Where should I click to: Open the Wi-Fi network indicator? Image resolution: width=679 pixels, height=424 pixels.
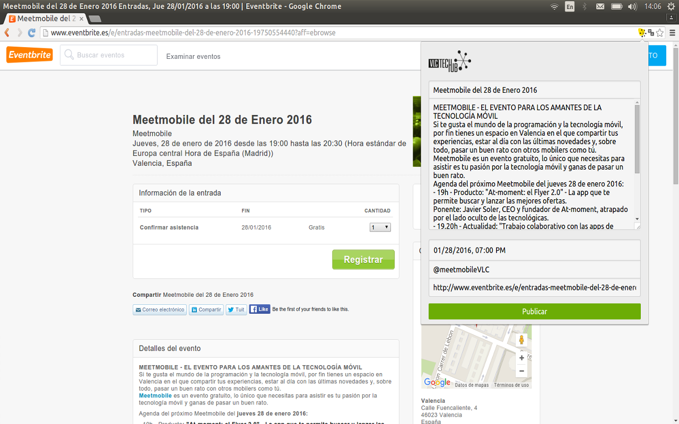coord(554,6)
